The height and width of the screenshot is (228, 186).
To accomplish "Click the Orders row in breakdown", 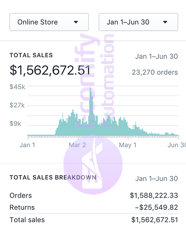I will 93,195.
